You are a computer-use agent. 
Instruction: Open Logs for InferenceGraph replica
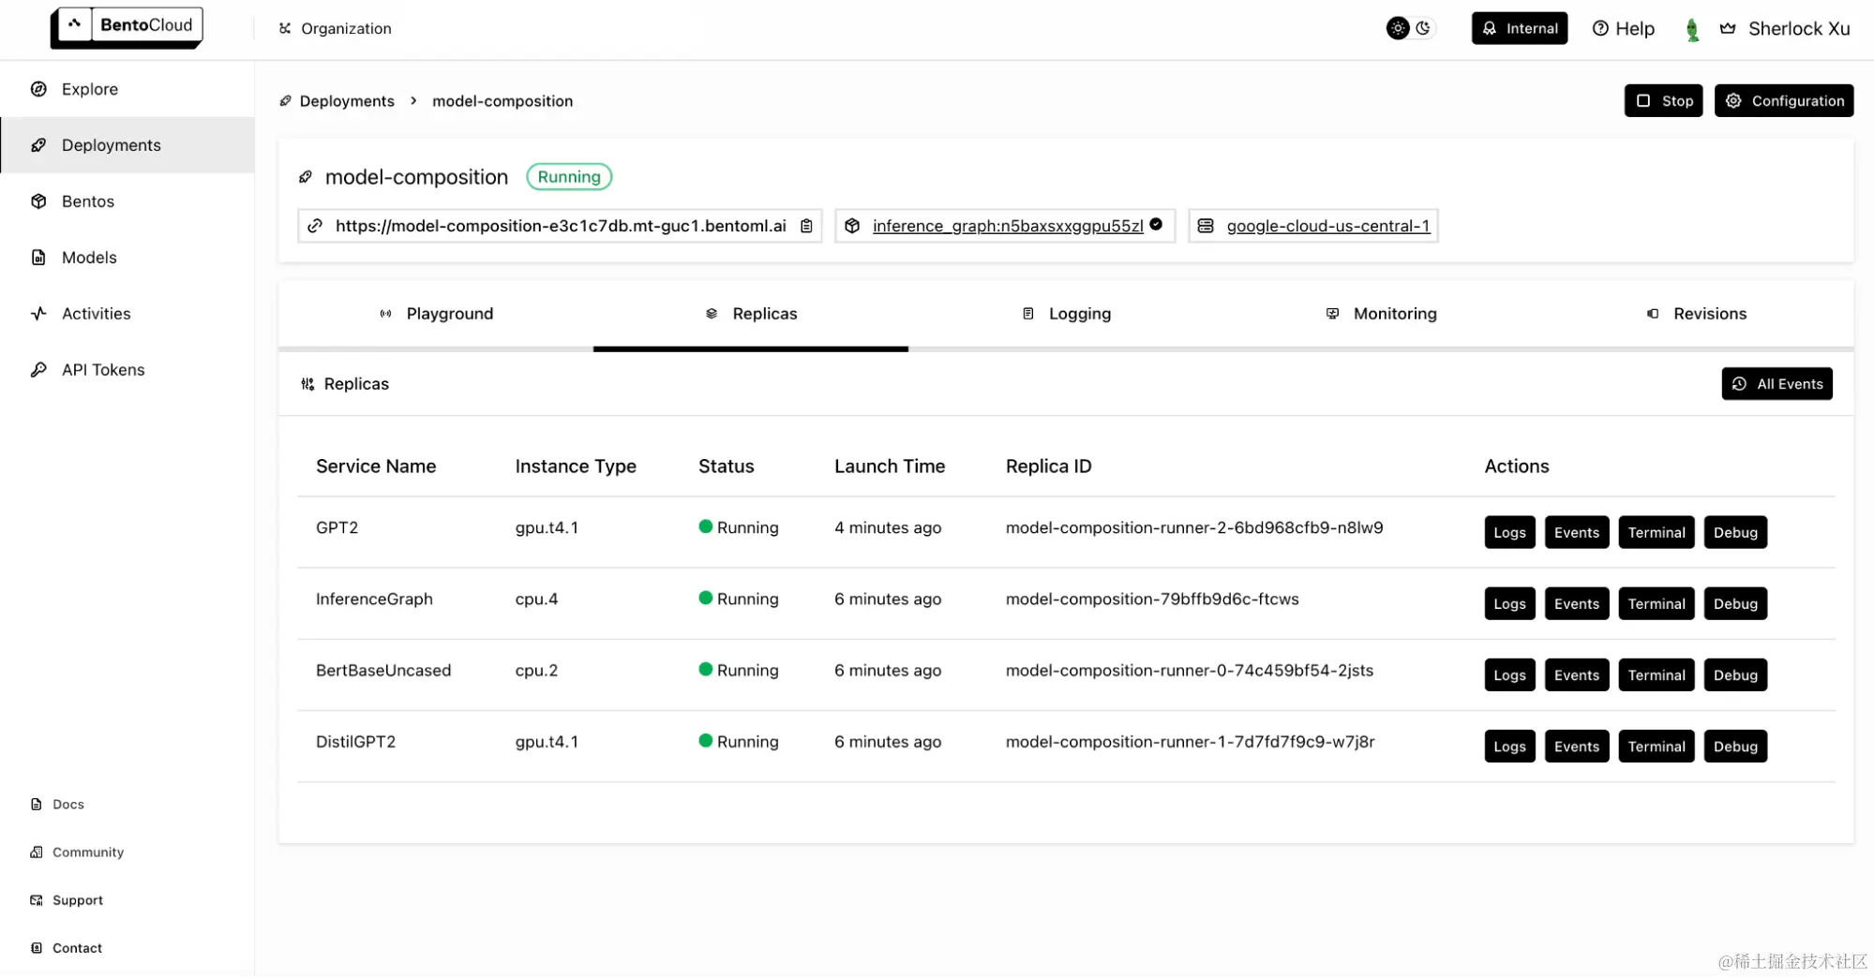point(1509,604)
